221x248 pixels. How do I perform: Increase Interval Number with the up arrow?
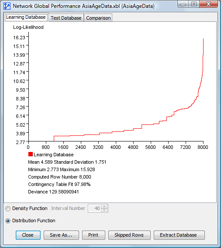coord(104,207)
